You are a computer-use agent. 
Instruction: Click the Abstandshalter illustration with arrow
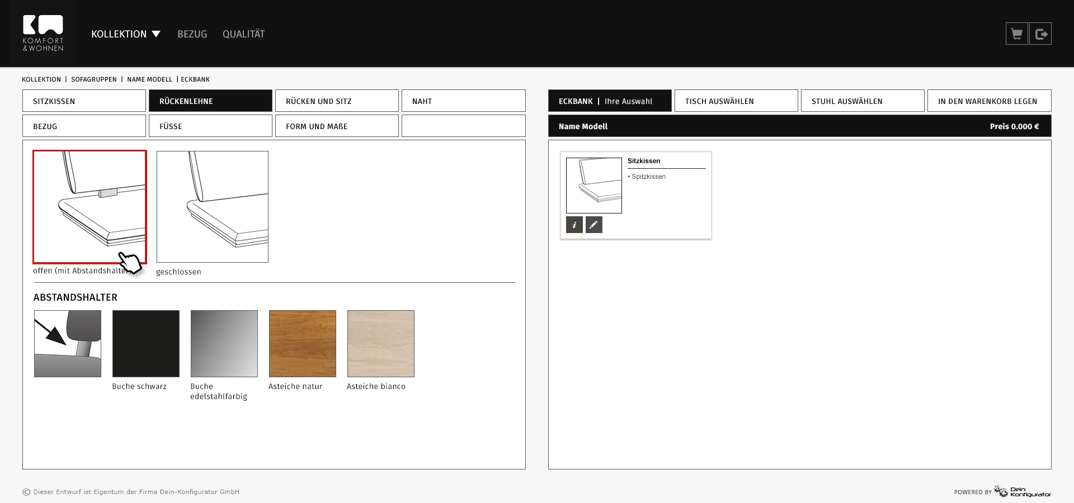tap(68, 344)
